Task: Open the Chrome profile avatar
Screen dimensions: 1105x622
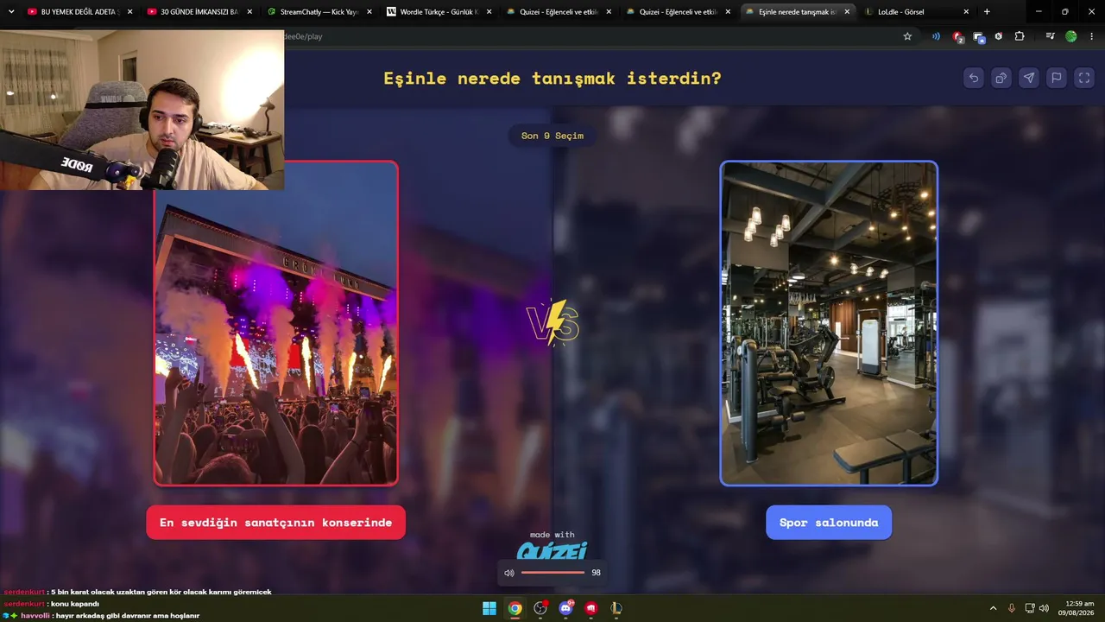Action: pos(1071,36)
